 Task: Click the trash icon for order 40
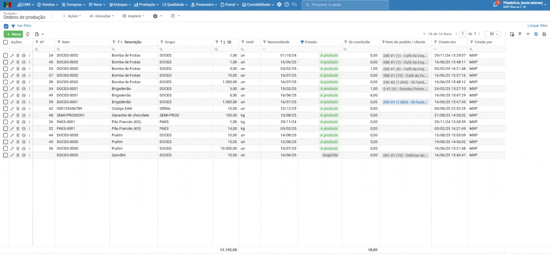[x=18, y=62]
